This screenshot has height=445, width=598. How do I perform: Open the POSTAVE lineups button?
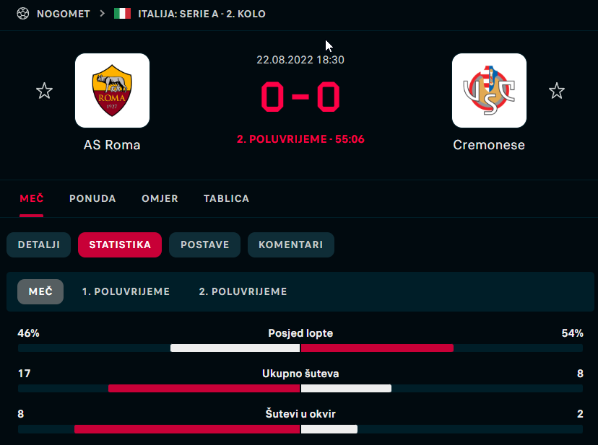tap(205, 244)
